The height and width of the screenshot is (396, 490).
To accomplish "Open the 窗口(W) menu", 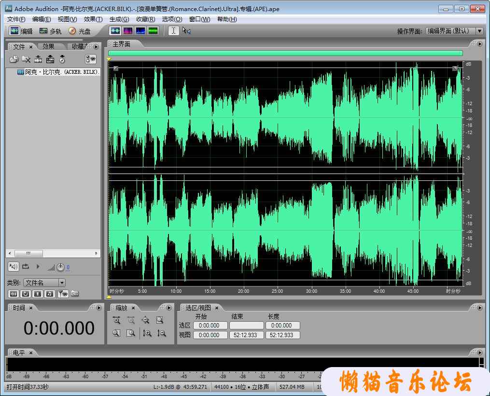I will [x=200, y=19].
